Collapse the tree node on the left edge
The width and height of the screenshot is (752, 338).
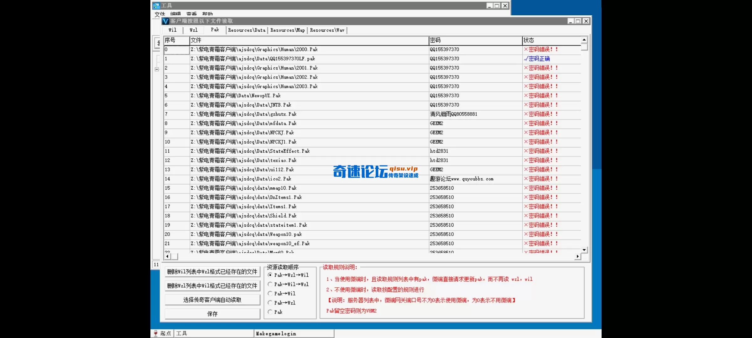tap(157, 69)
